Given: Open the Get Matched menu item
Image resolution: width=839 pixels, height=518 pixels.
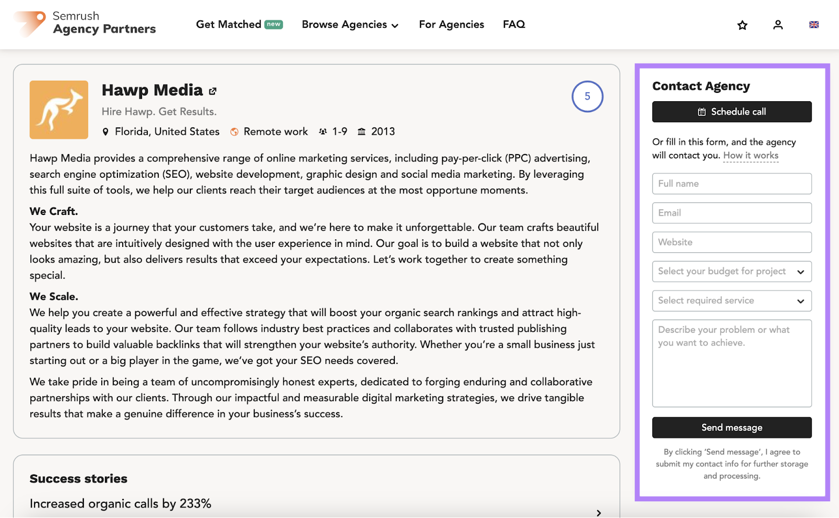Looking at the screenshot, I should 239,24.
